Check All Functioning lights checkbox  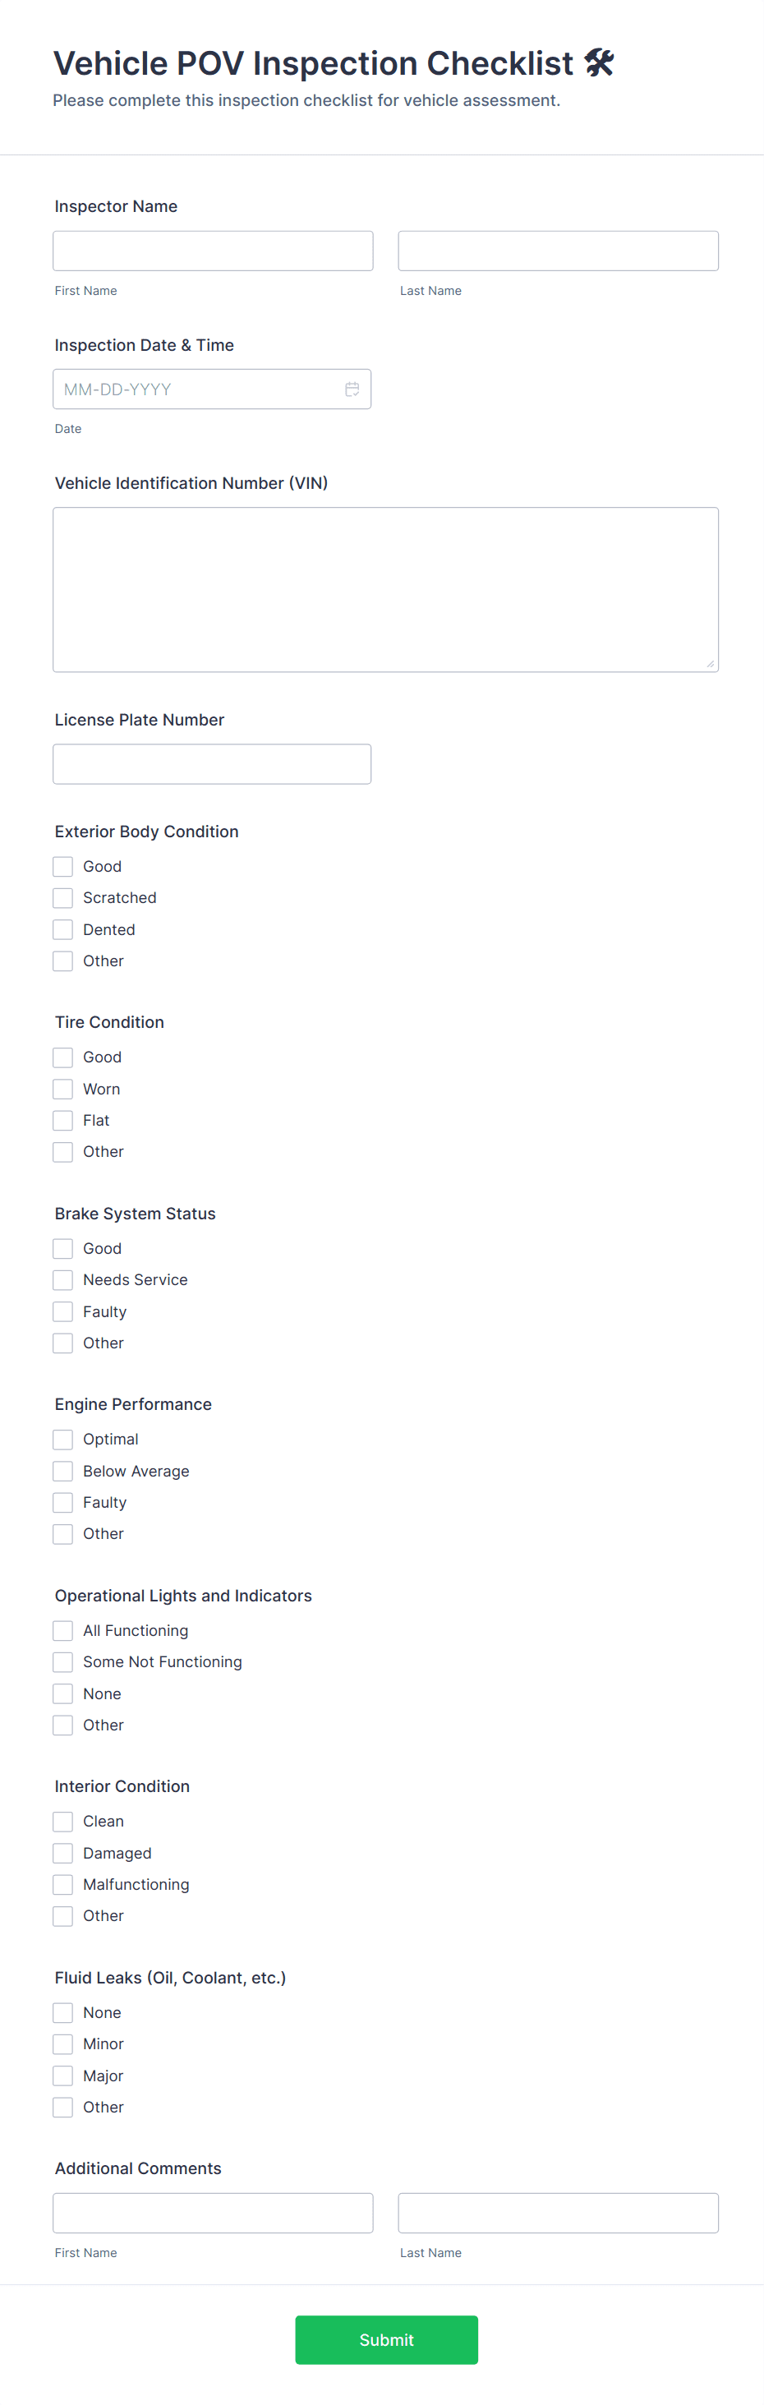[62, 1631]
